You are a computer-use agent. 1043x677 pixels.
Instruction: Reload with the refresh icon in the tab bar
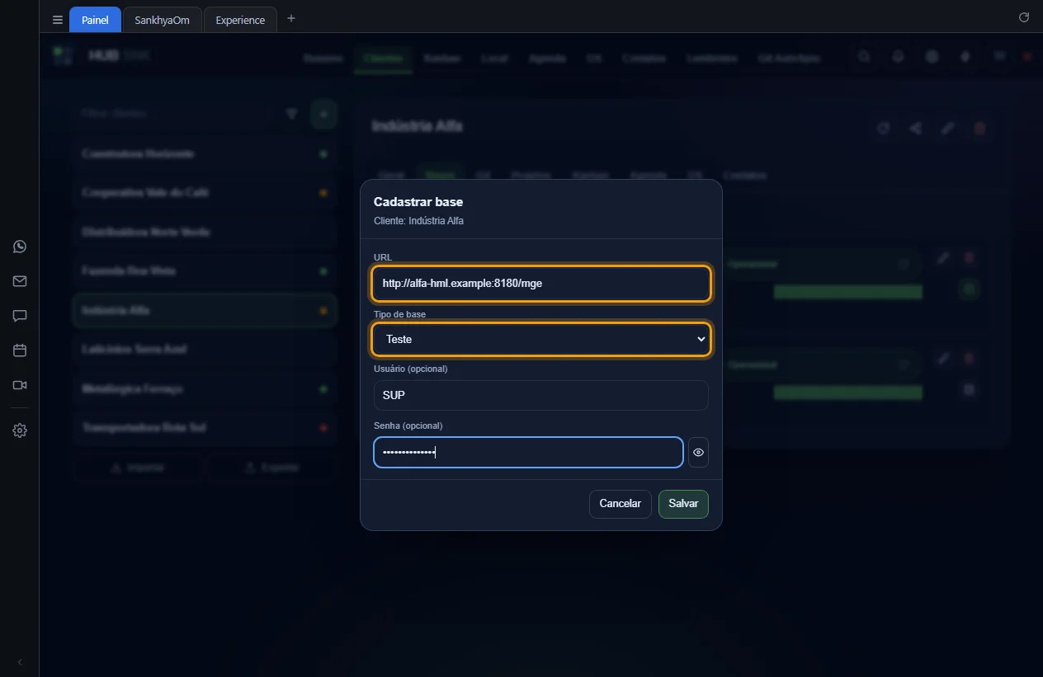[x=1024, y=17]
